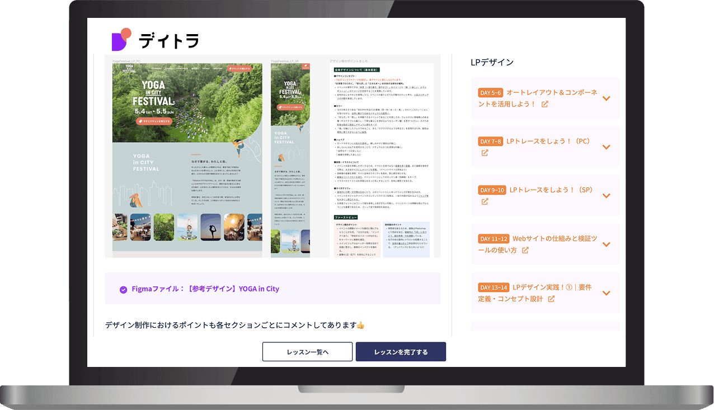Toggle the purple checkmark beside the Figma file
The height and width of the screenshot is (410, 714).
[123, 289]
